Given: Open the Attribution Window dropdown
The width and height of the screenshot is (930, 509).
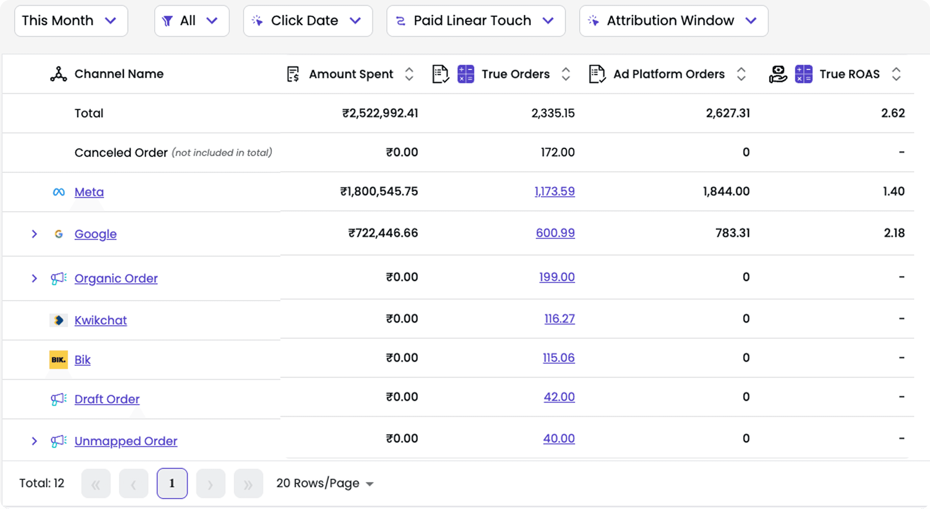Looking at the screenshot, I should 673,21.
